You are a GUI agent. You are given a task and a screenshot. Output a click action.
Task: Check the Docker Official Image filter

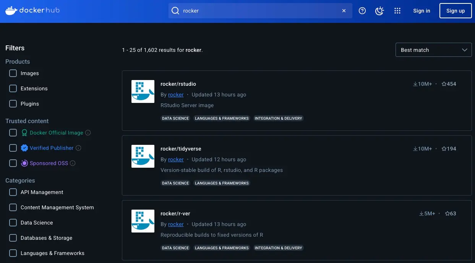click(x=13, y=133)
